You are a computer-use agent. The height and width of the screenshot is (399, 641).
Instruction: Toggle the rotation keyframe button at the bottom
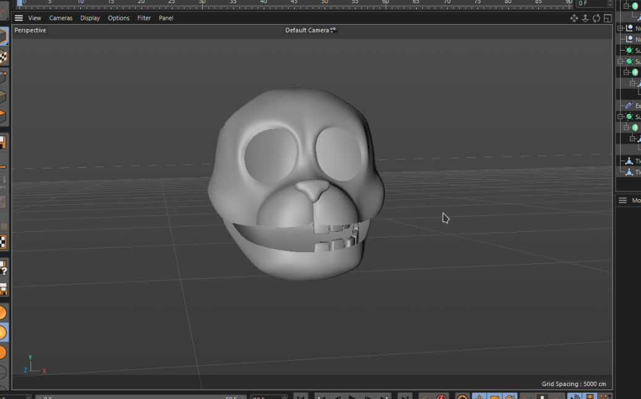click(x=510, y=397)
